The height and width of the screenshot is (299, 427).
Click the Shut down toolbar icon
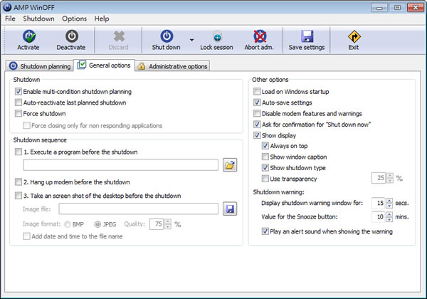pos(167,36)
